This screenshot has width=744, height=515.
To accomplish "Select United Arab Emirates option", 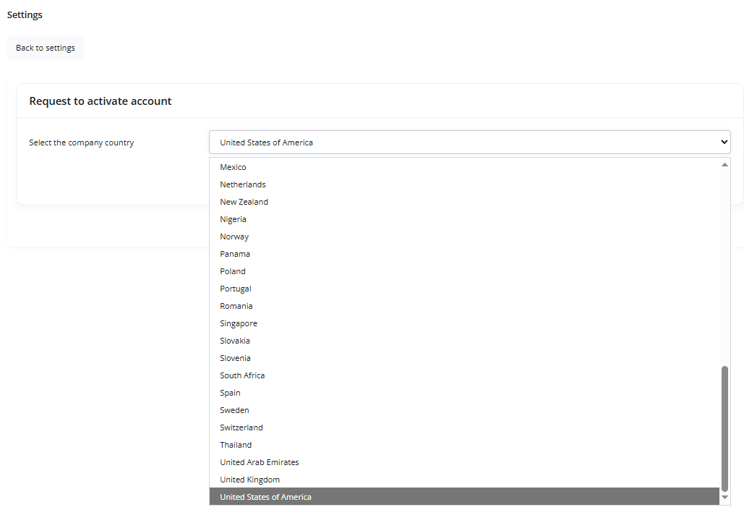I will coord(260,462).
